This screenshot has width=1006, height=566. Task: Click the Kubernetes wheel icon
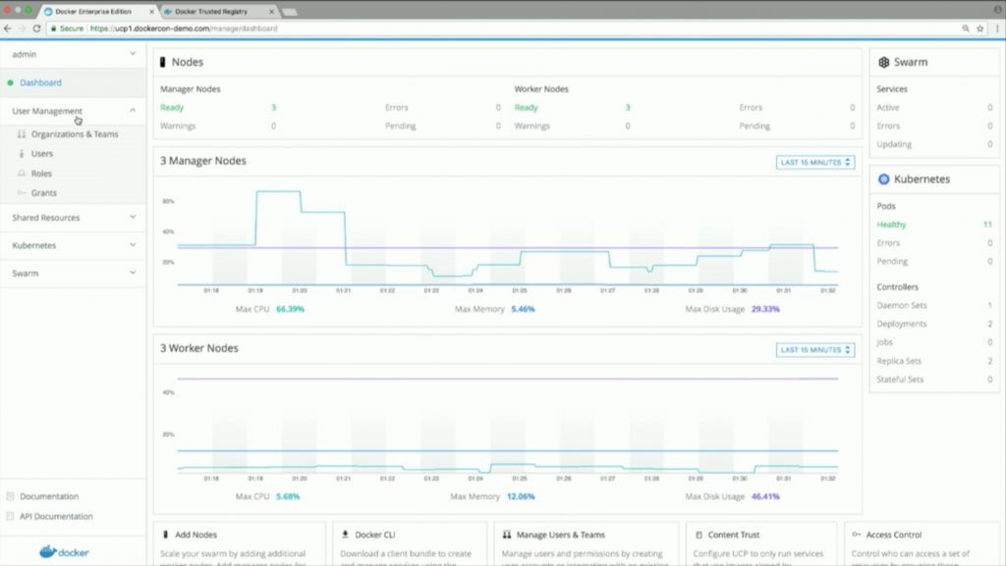point(883,180)
